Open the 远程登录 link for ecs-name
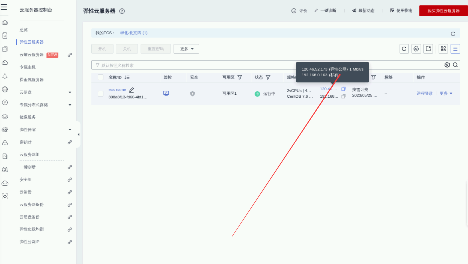This screenshot has width=468, height=264. coord(425,93)
